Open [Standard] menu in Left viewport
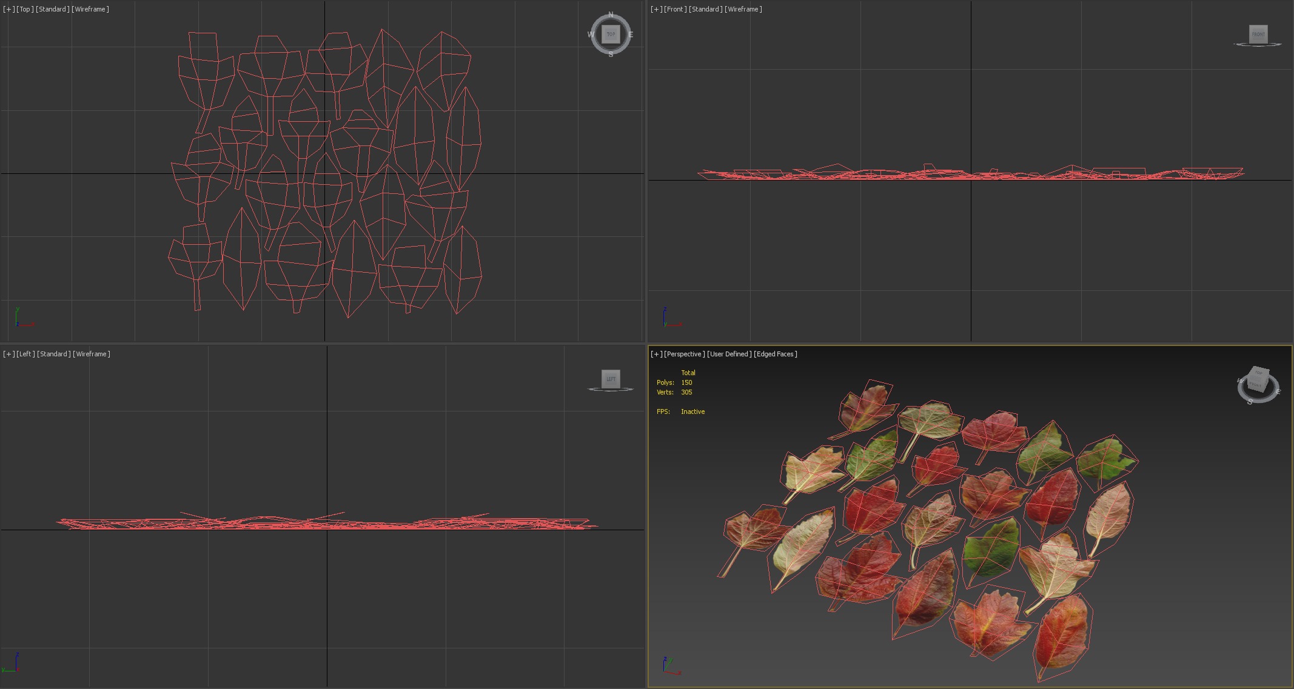The width and height of the screenshot is (1294, 689). [53, 354]
